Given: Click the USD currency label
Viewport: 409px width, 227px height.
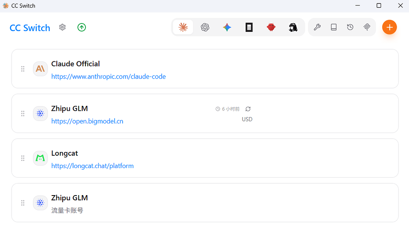Looking at the screenshot, I should (247, 119).
